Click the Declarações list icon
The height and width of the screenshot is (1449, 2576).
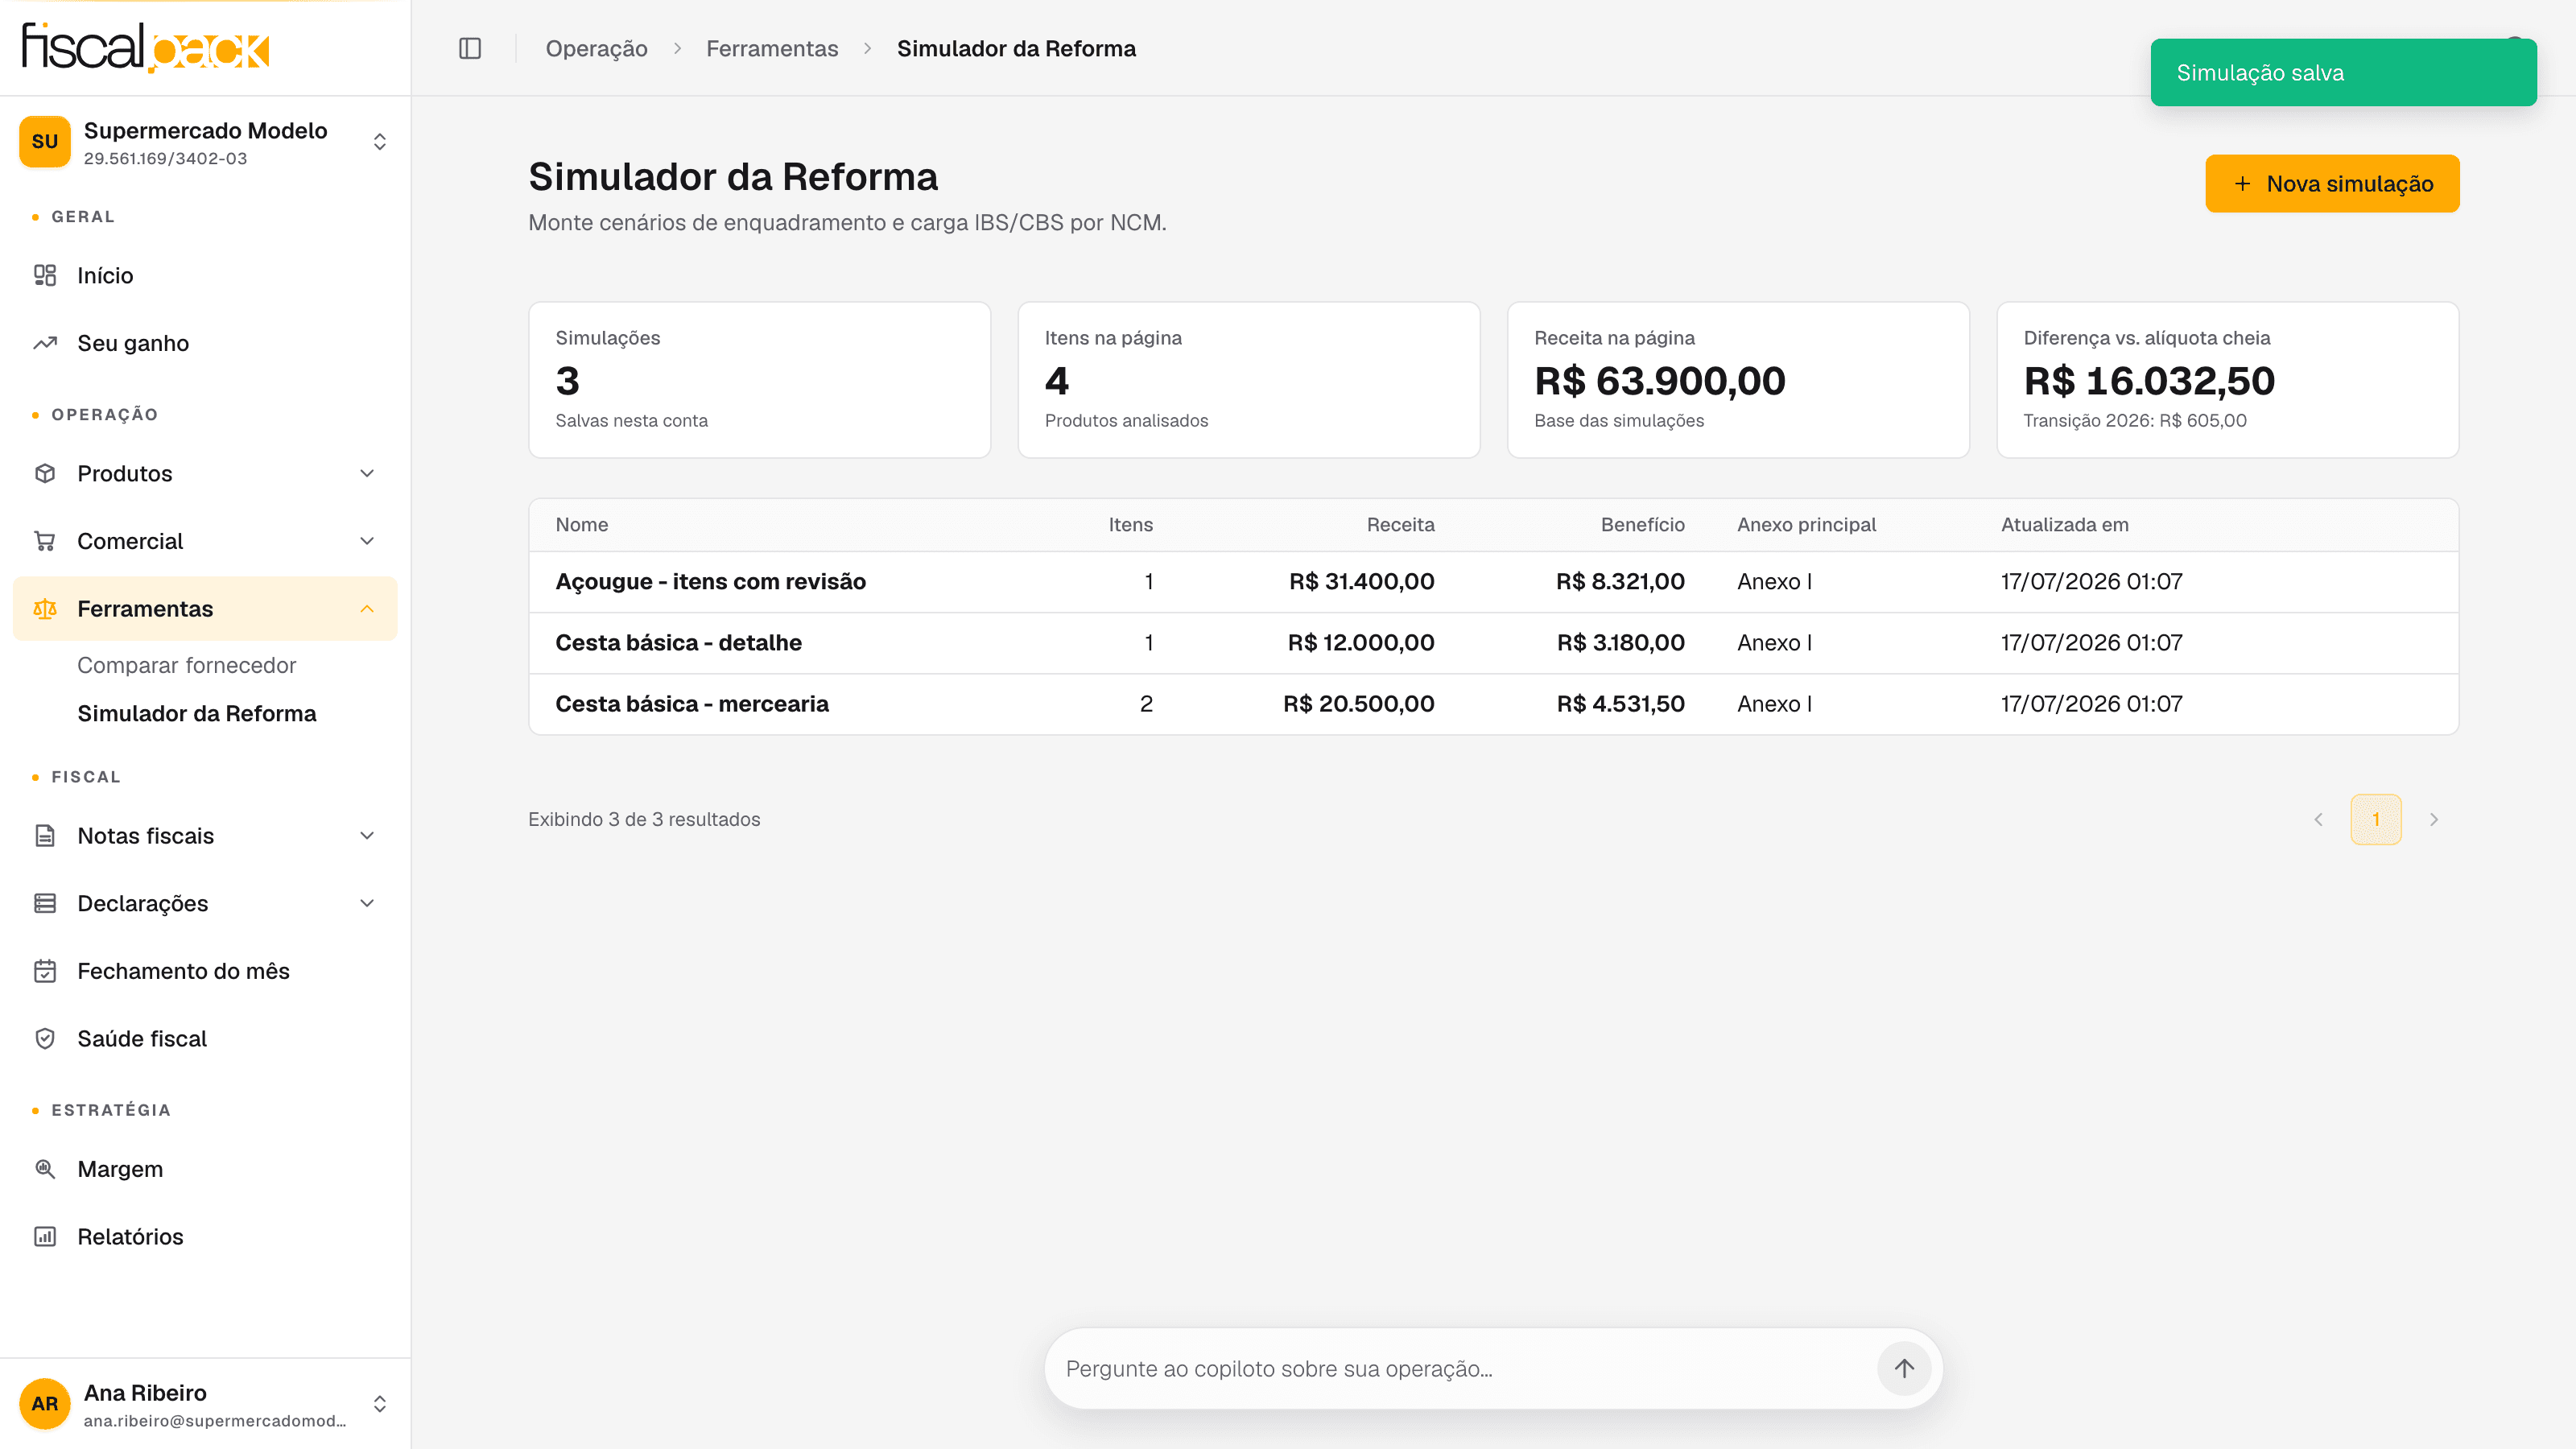coord(45,904)
